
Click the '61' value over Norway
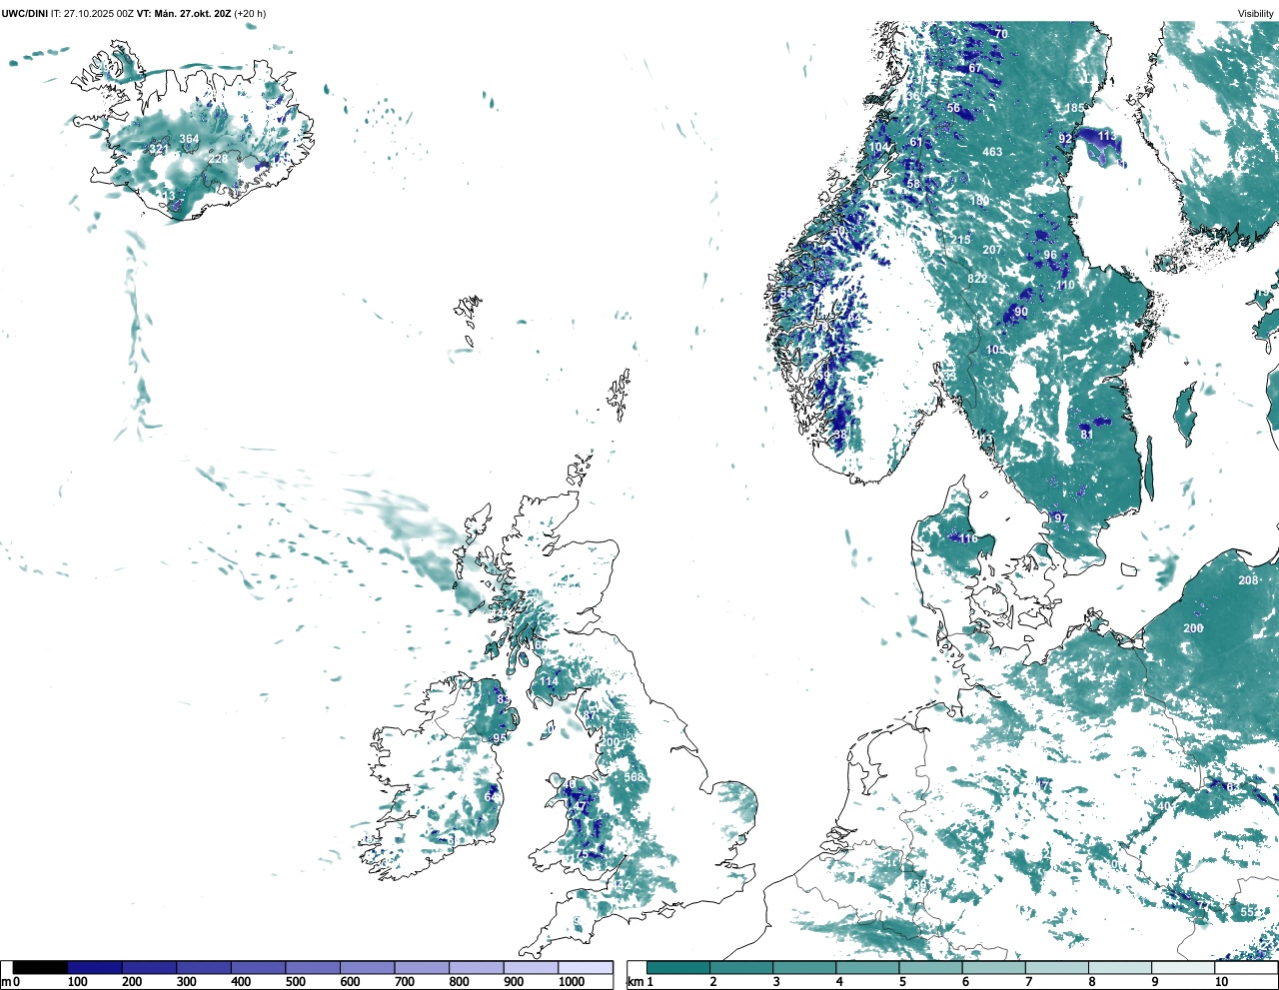tap(916, 142)
